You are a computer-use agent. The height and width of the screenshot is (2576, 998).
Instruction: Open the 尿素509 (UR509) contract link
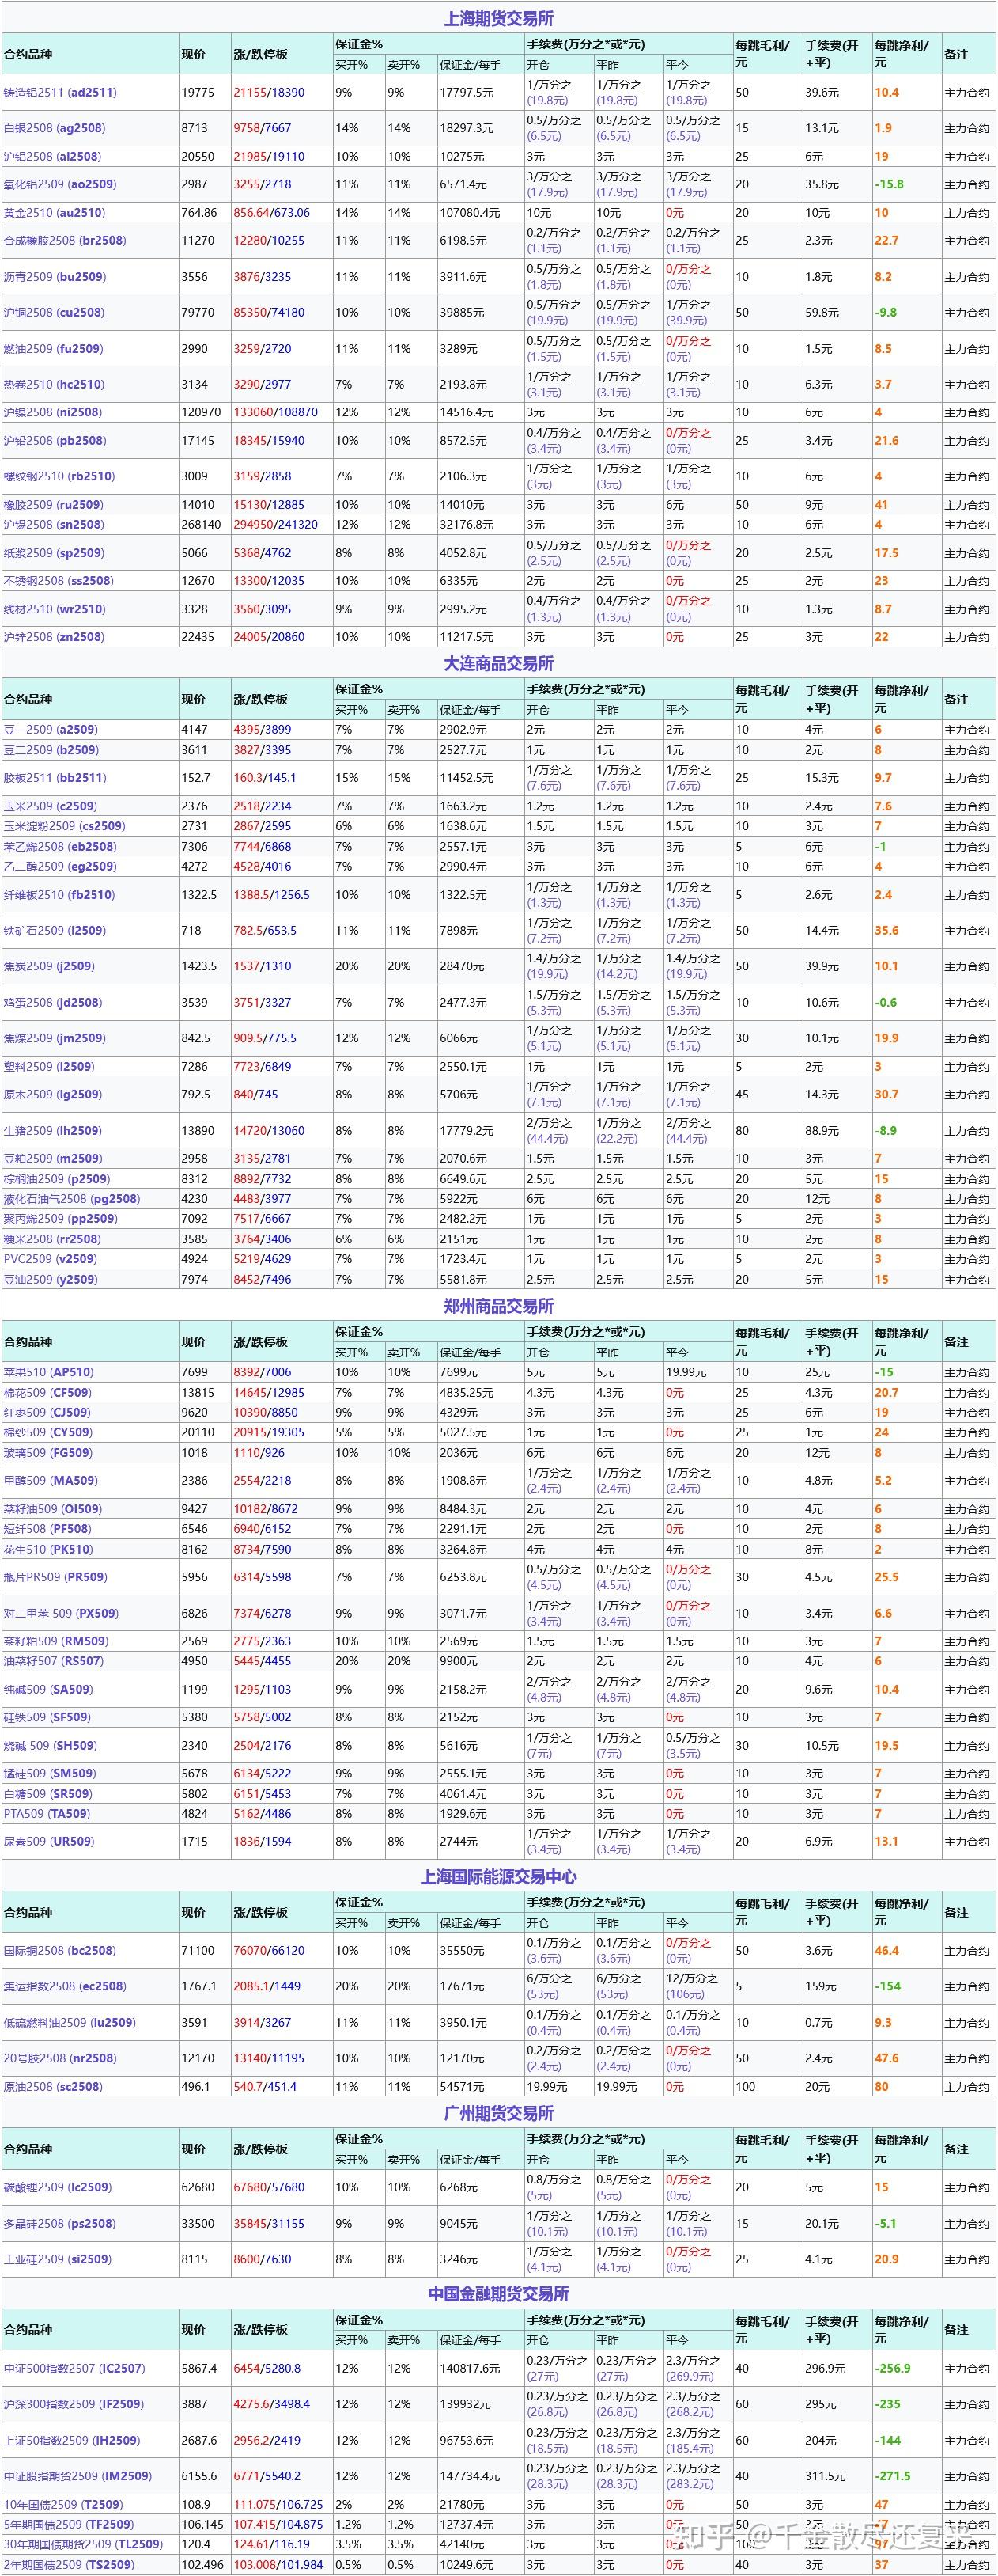pos(49,1841)
